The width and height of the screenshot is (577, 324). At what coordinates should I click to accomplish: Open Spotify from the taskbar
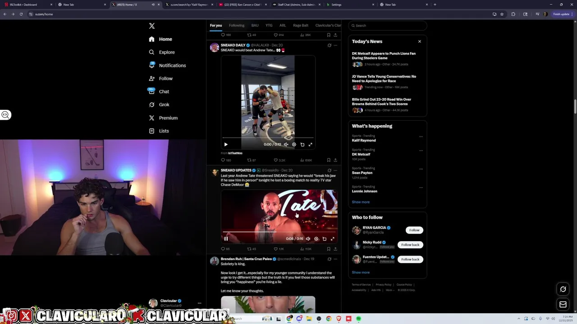click(358, 319)
